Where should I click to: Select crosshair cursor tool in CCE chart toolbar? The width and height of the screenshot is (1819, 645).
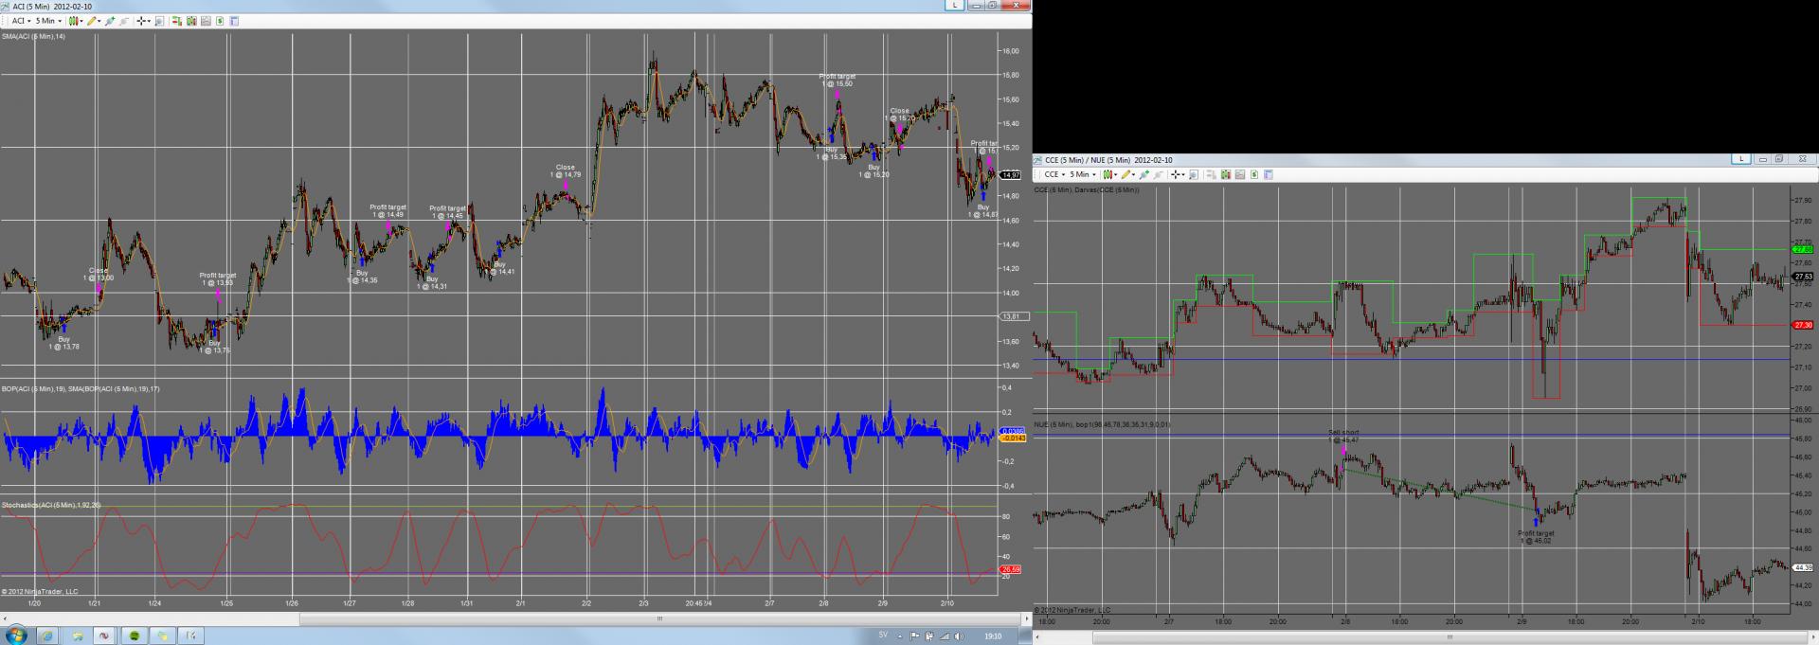point(1177,174)
